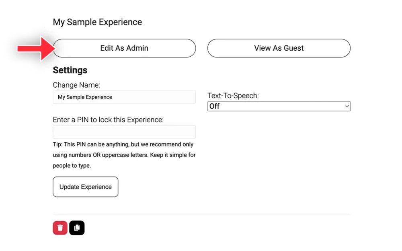402x251 pixels.
Task: Click the 'people to type.' text line
Action: [72, 166]
